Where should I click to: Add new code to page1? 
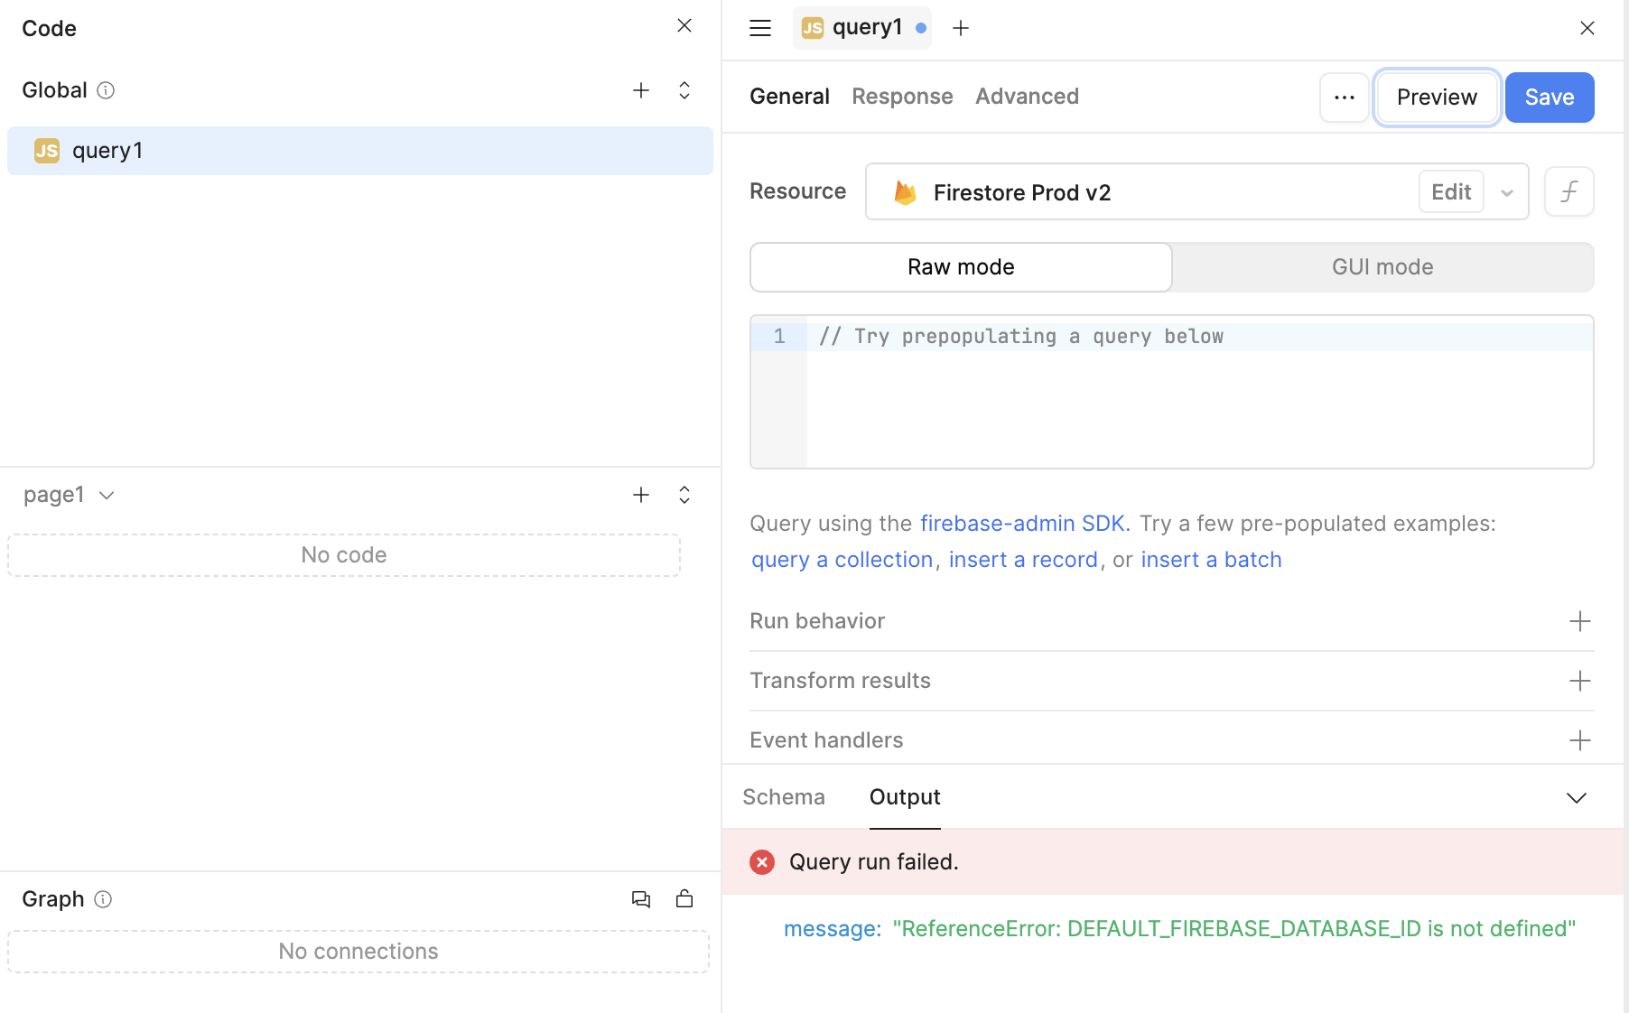click(641, 495)
